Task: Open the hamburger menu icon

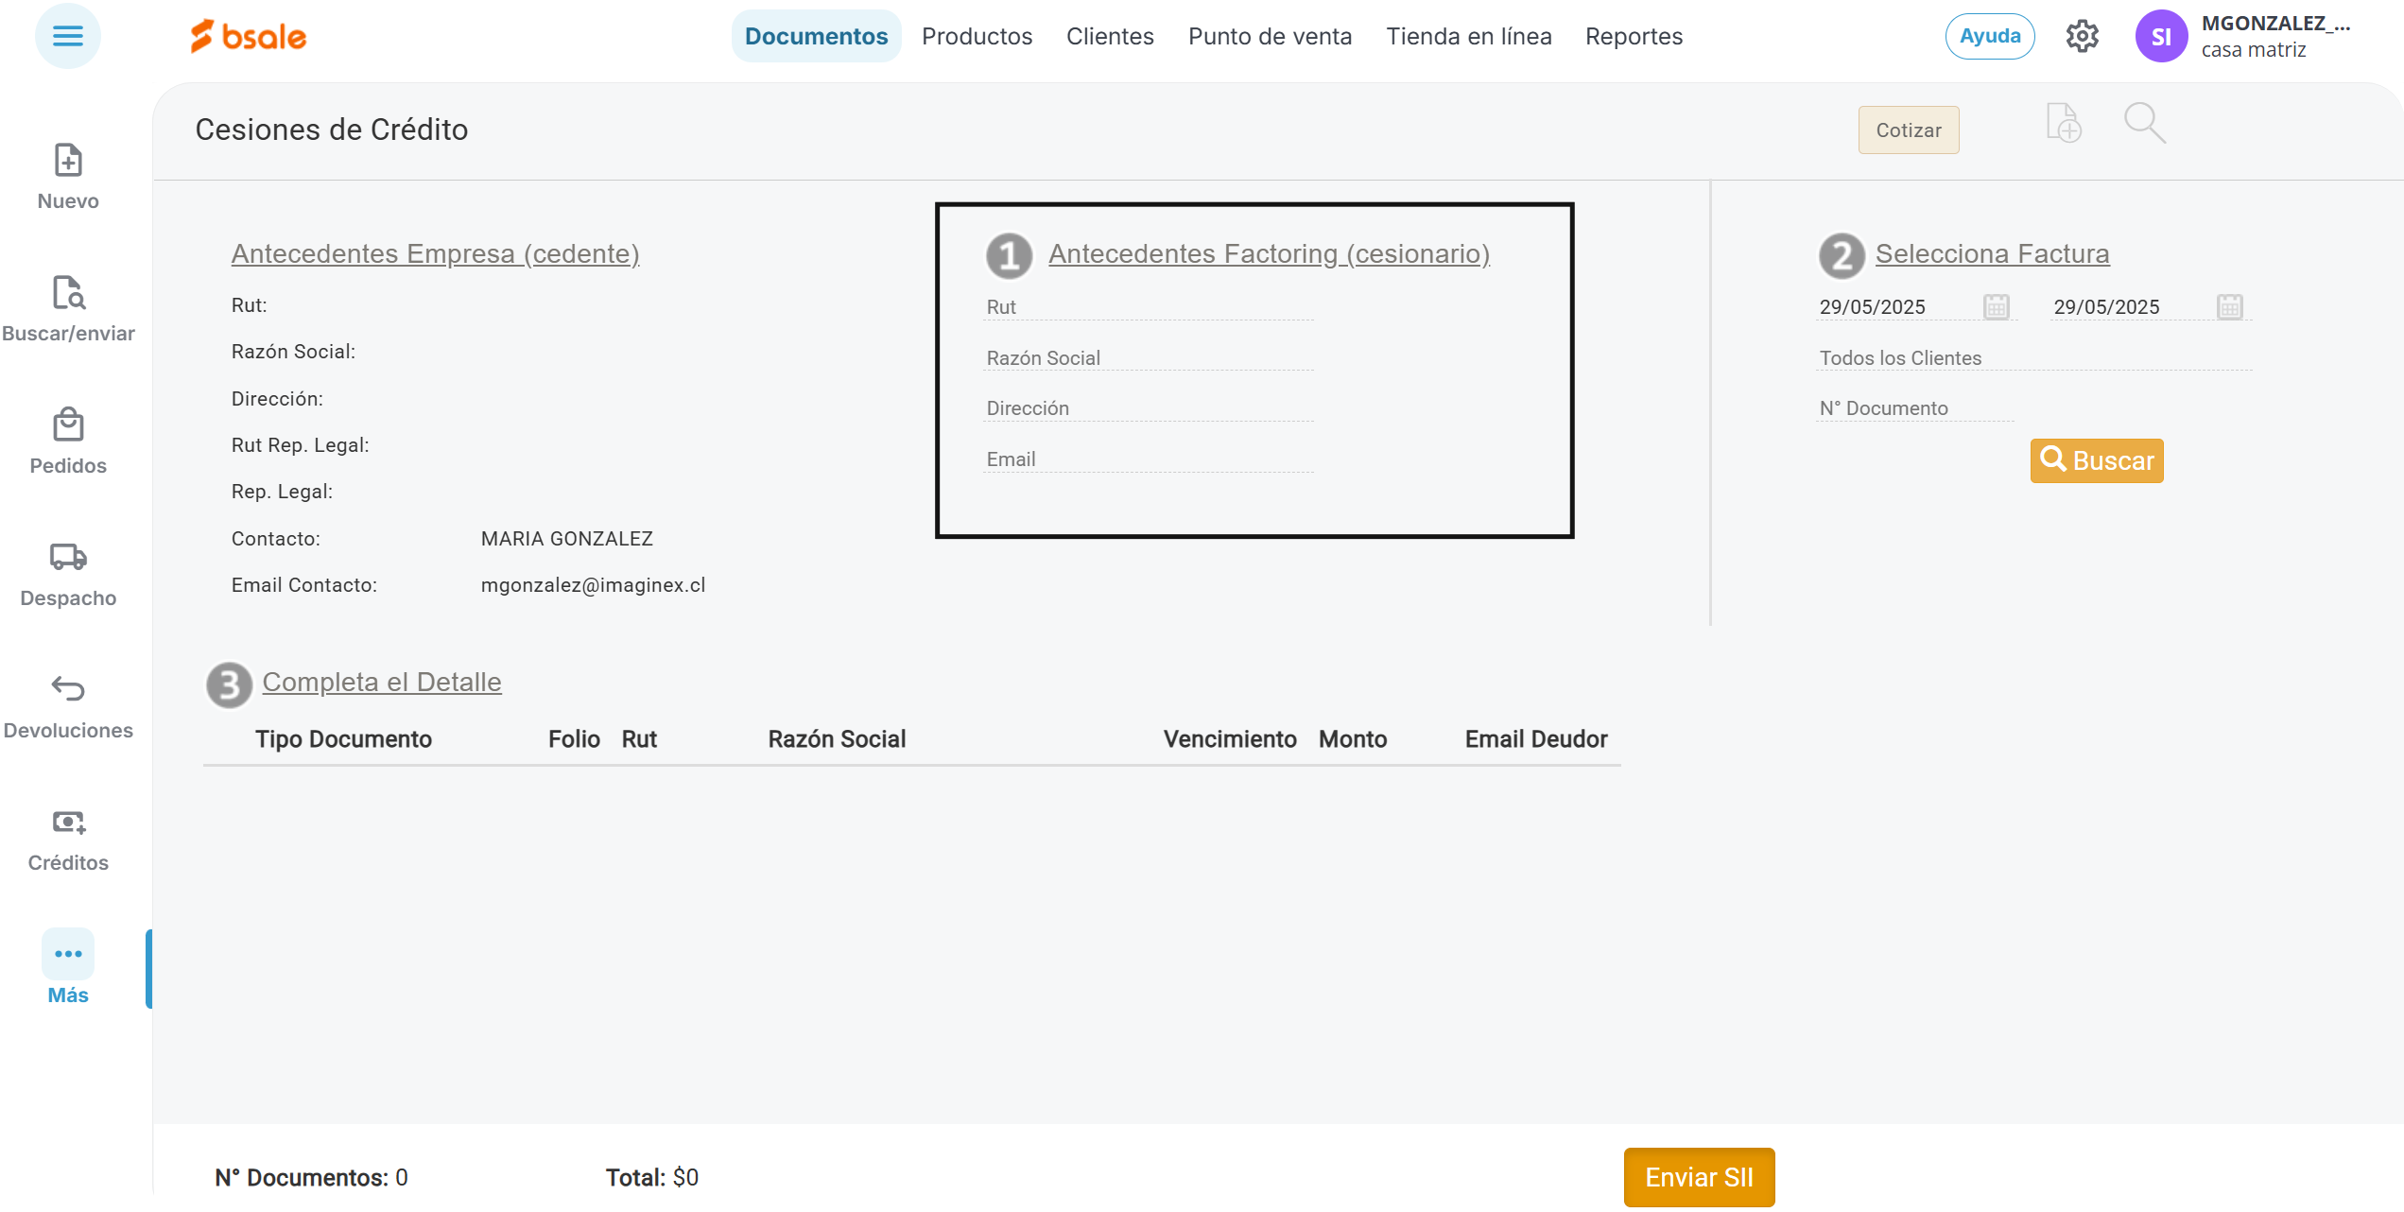Action: [x=67, y=36]
